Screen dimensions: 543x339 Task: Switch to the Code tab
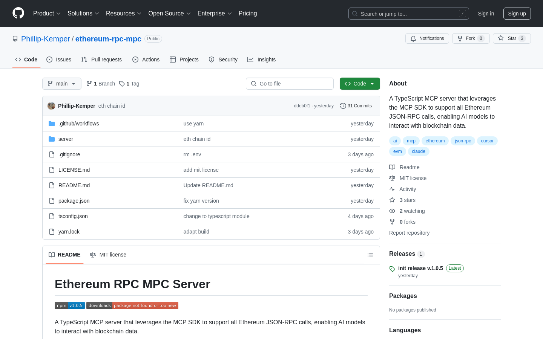26,60
